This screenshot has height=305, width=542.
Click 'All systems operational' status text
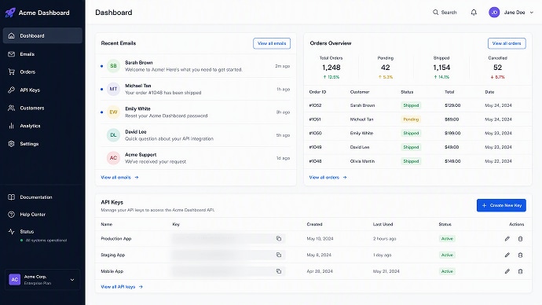coord(46,241)
